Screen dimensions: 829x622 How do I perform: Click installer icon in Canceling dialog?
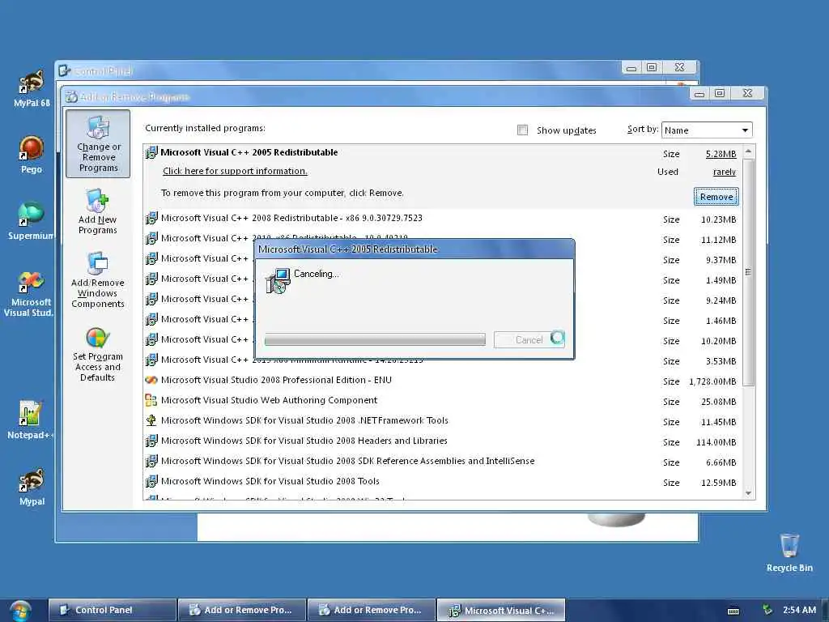[278, 280]
